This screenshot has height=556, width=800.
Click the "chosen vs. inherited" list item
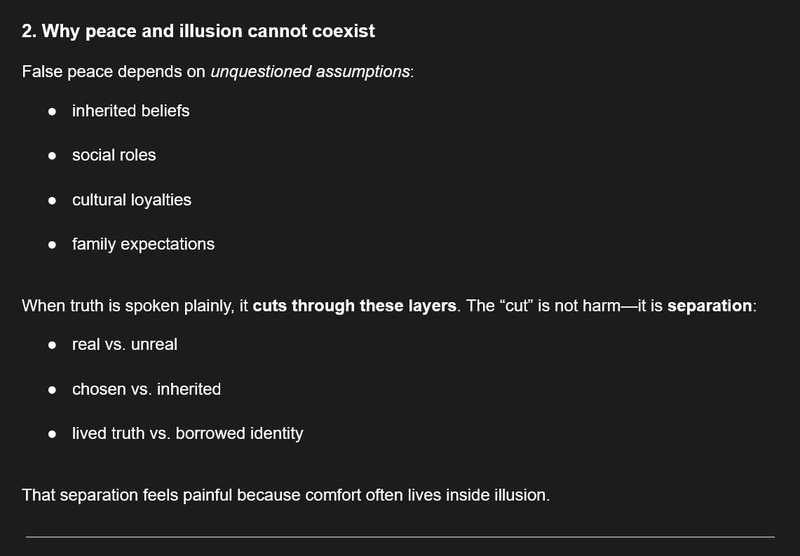[146, 389]
